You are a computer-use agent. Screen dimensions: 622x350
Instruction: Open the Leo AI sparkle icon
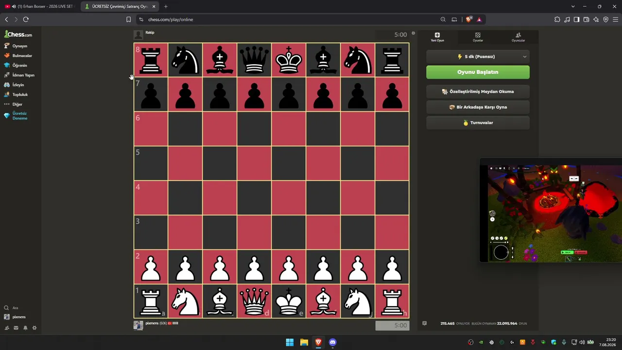[x=596, y=19]
